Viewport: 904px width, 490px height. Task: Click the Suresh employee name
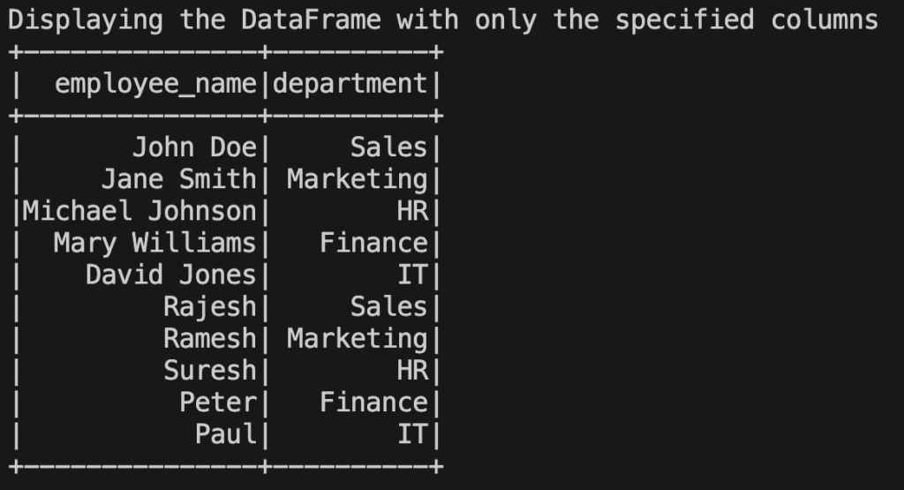coord(210,370)
